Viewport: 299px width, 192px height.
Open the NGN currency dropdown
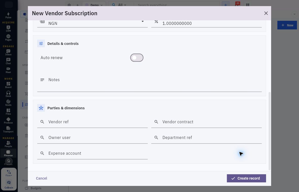[92, 23]
